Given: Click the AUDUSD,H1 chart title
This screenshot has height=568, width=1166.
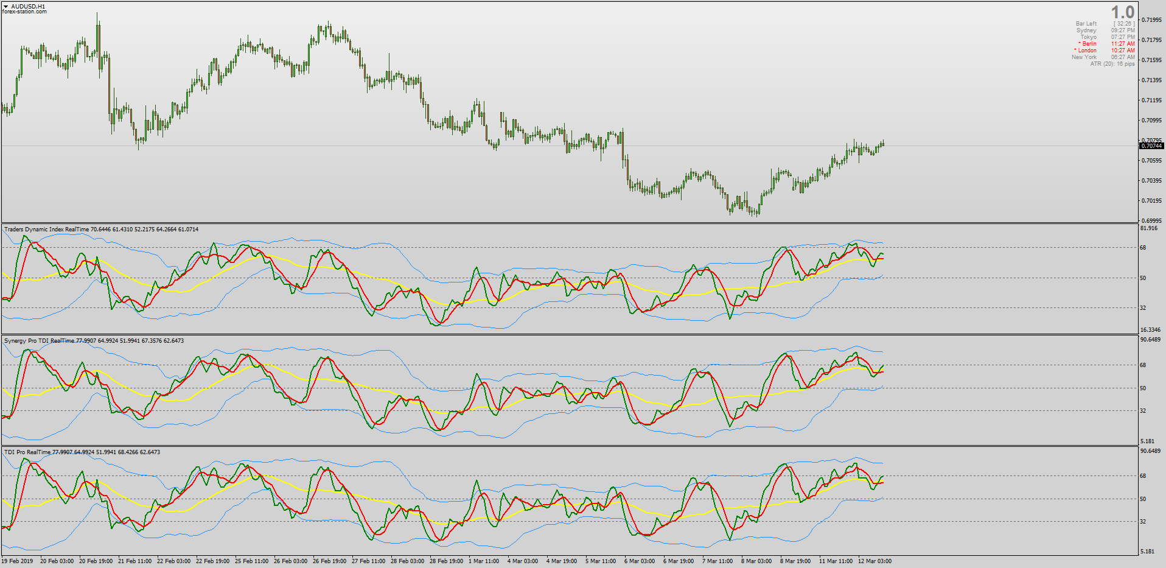Looking at the screenshot, I should point(28,7).
